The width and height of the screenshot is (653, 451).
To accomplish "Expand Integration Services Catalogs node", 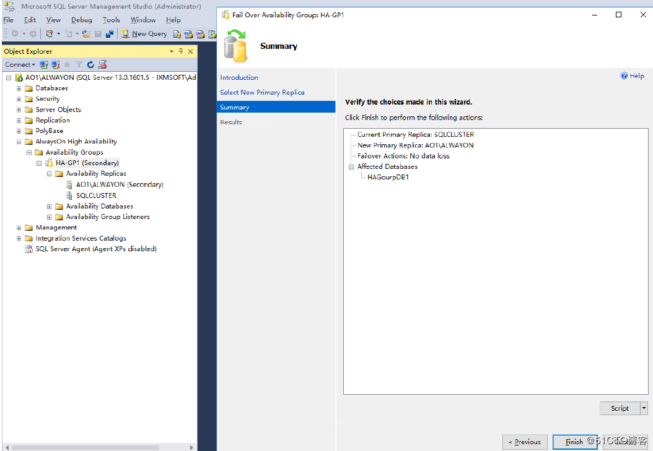I will (19, 239).
